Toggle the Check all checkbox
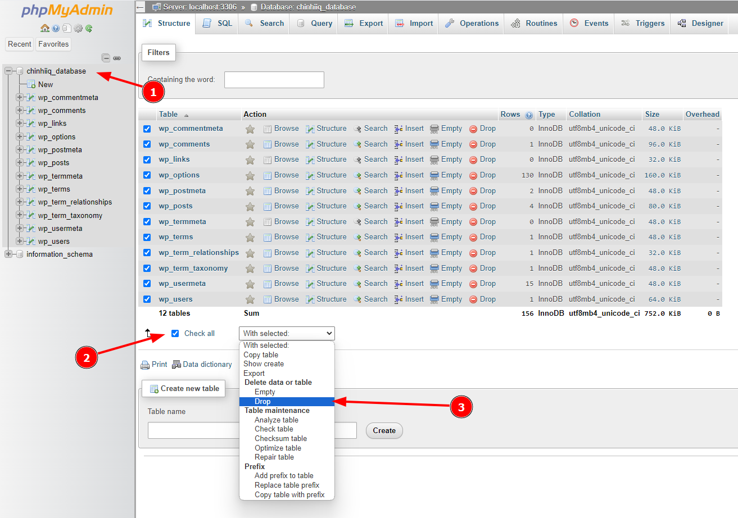The image size is (738, 518). (175, 334)
